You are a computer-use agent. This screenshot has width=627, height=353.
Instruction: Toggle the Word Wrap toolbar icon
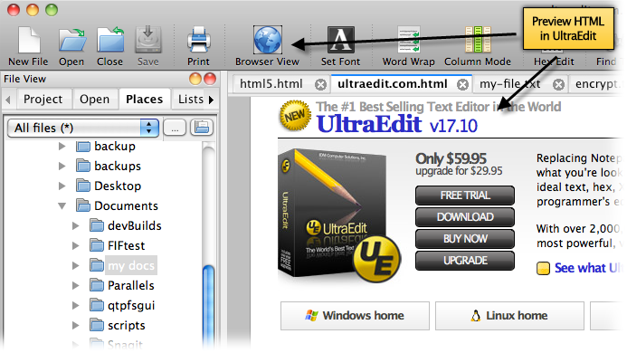pyautogui.click(x=409, y=40)
